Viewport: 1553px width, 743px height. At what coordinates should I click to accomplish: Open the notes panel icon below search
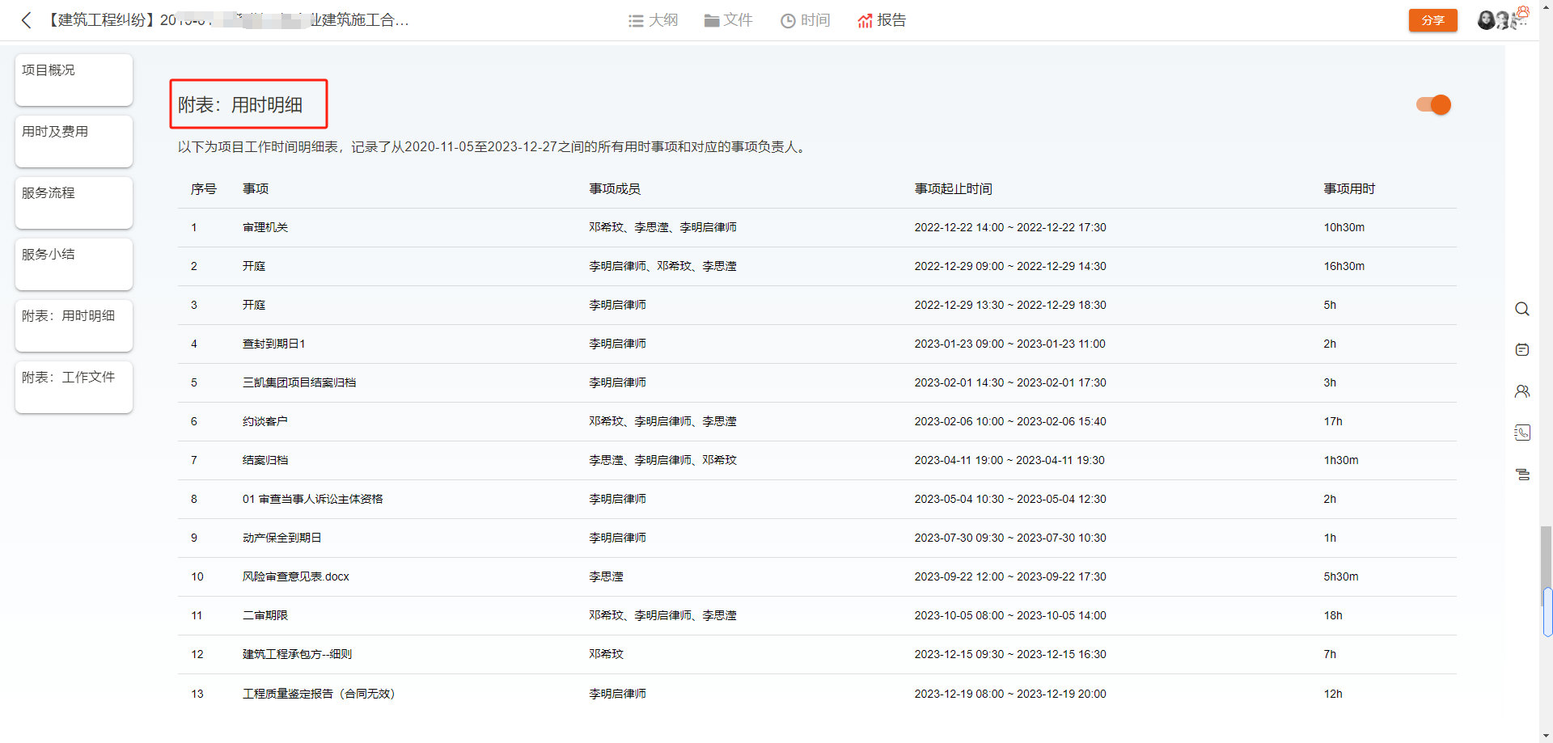(x=1522, y=350)
